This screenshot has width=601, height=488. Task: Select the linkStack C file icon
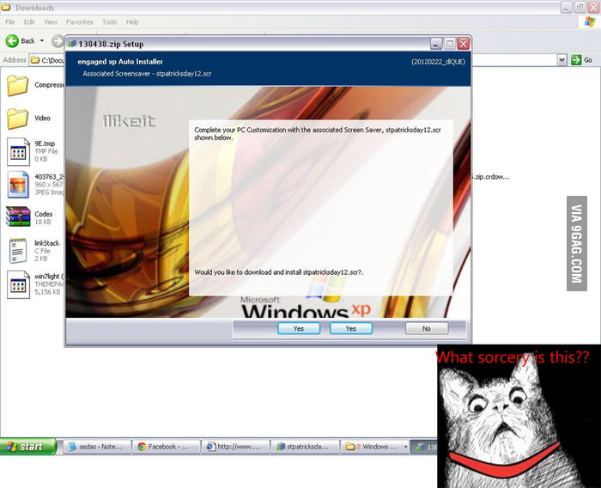point(18,250)
